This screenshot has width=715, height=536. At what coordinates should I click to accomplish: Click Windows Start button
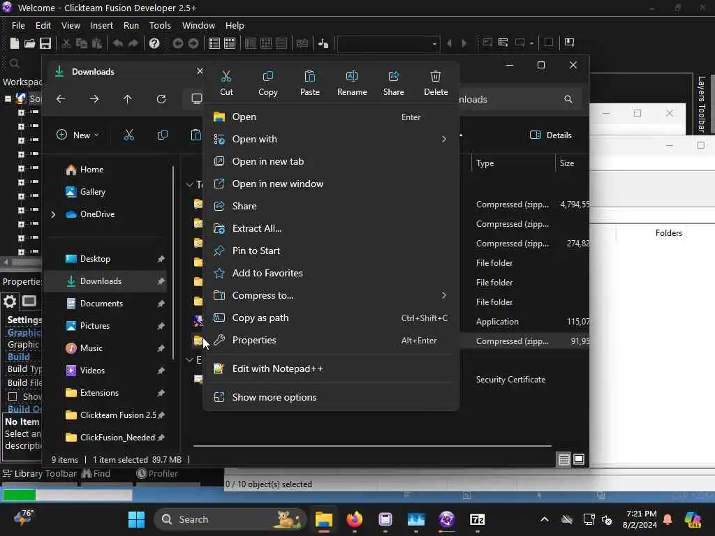[x=136, y=519]
